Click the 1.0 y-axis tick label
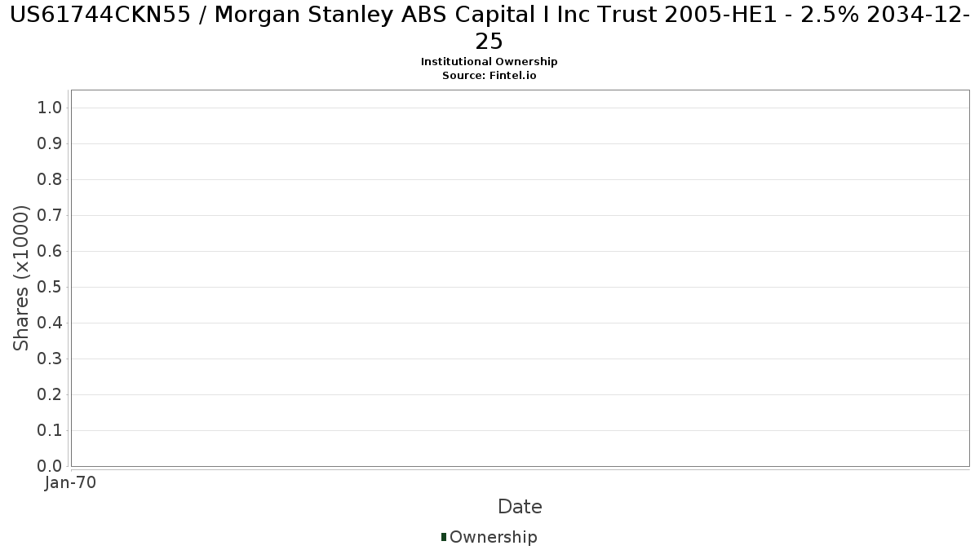Screen dimensions: 979x550 (50, 108)
